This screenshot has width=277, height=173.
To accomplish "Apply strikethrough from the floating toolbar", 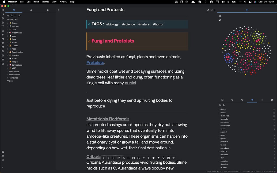I will [x=113, y=158].
